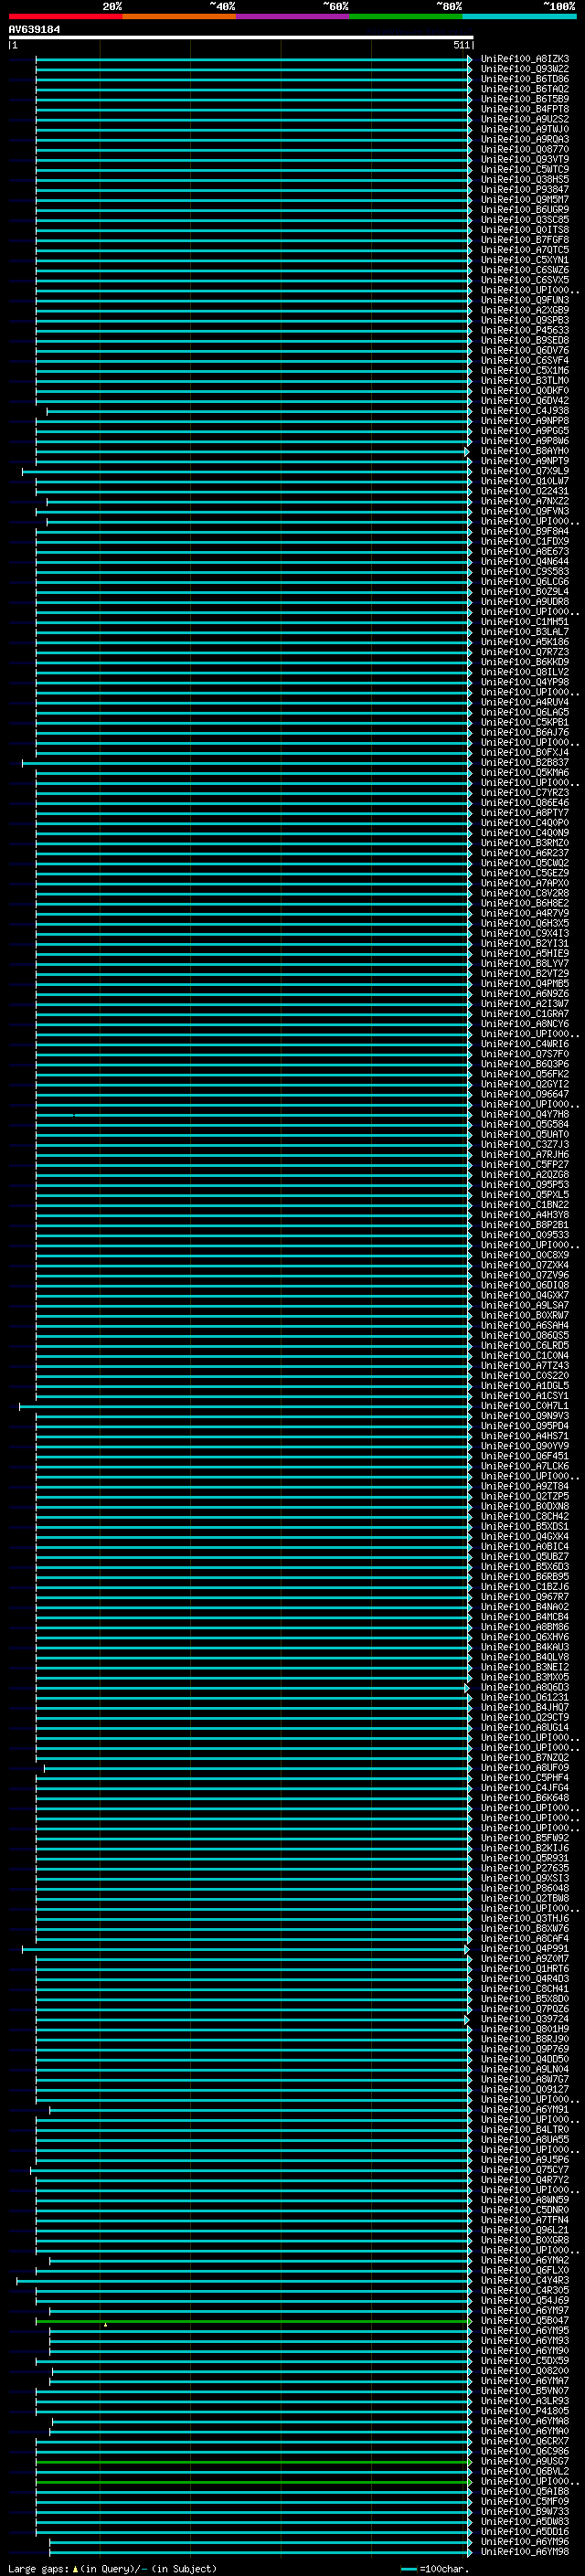This screenshot has width=585, height=2576.
Task: Click the green ~80% identity color segment
Action: tap(405, 16)
